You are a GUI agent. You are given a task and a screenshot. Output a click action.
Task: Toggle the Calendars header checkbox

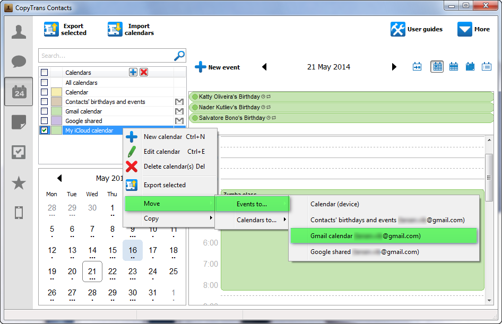pos(44,72)
